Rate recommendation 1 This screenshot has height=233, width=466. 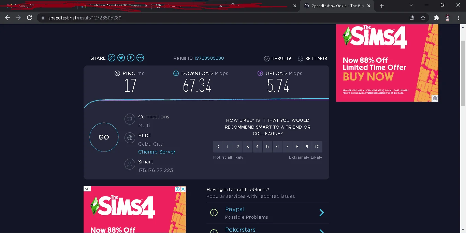point(228,147)
